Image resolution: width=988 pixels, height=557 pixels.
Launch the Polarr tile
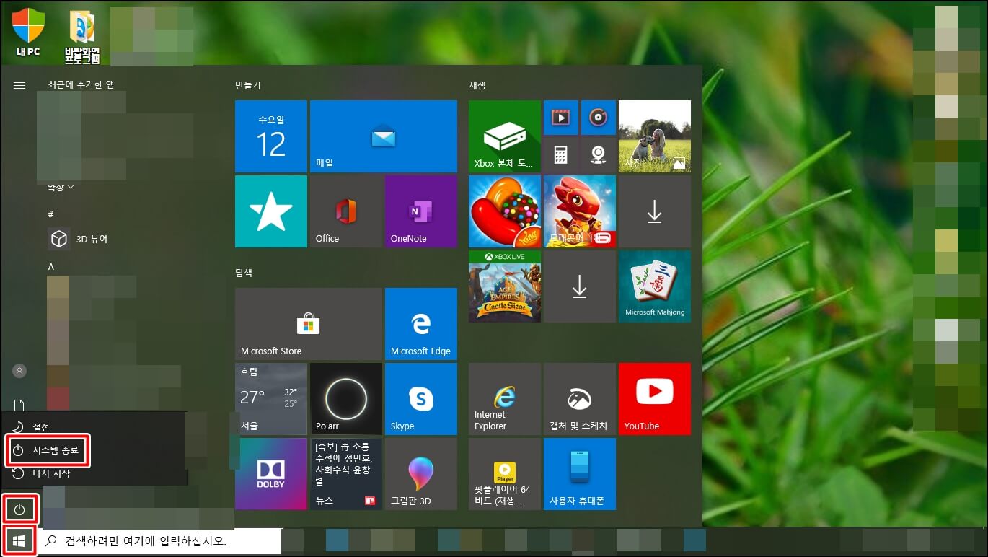pyautogui.click(x=346, y=399)
